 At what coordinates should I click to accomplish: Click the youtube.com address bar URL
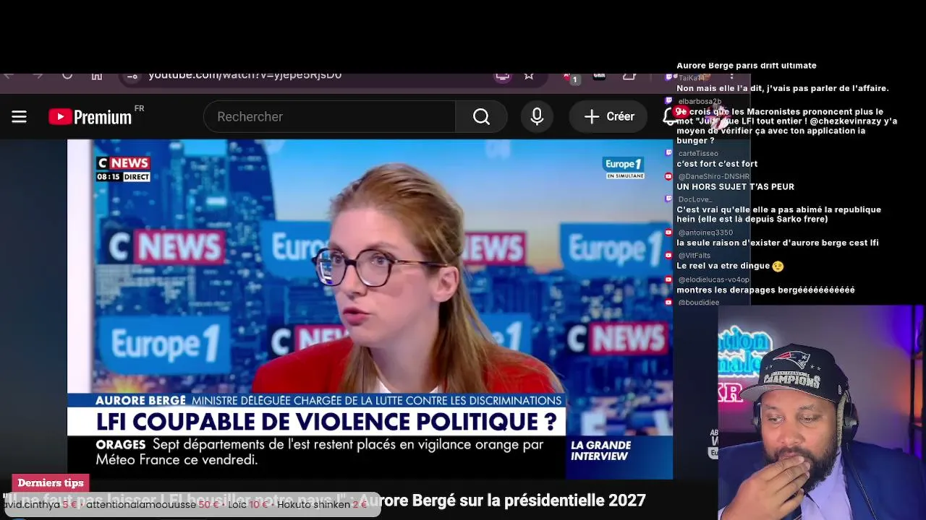[x=245, y=75]
